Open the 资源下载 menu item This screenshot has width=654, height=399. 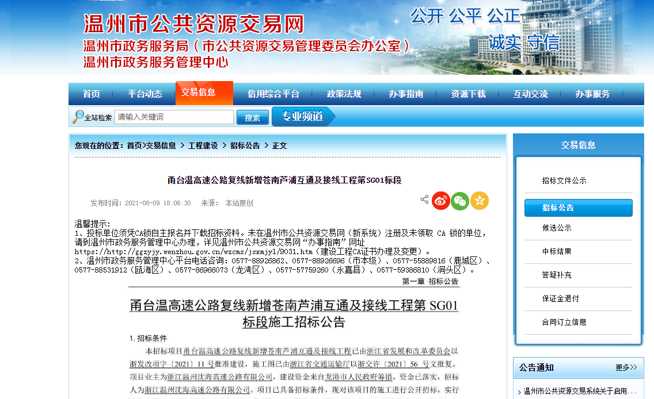click(468, 94)
